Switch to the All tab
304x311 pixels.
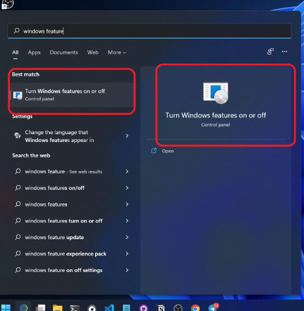[15, 53]
